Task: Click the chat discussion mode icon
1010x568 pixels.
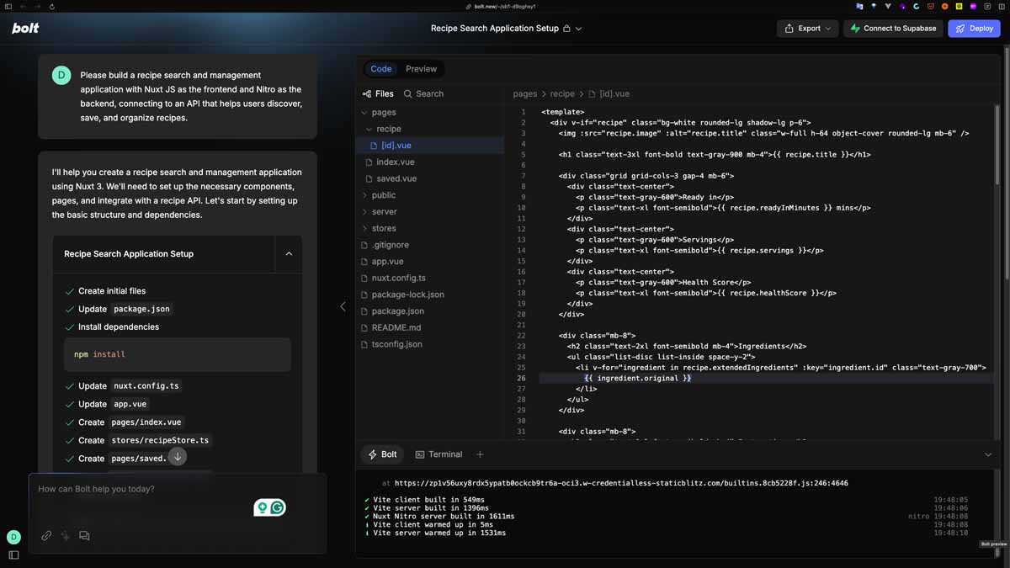Action: click(x=84, y=536)
